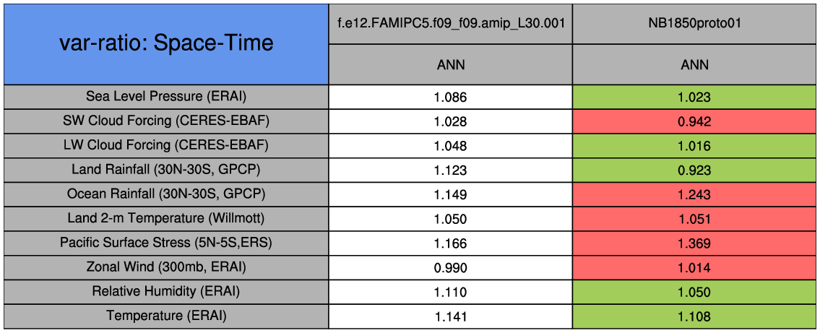
Task: Click ANN under the NB1850proto01 column
Action: [x=694, y=65]
